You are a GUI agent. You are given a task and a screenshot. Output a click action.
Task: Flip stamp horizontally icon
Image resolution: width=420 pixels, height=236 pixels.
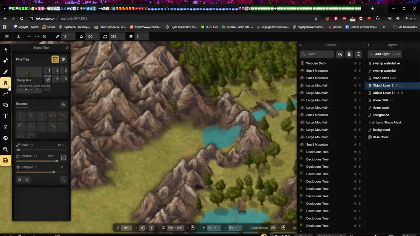point(20,180)
